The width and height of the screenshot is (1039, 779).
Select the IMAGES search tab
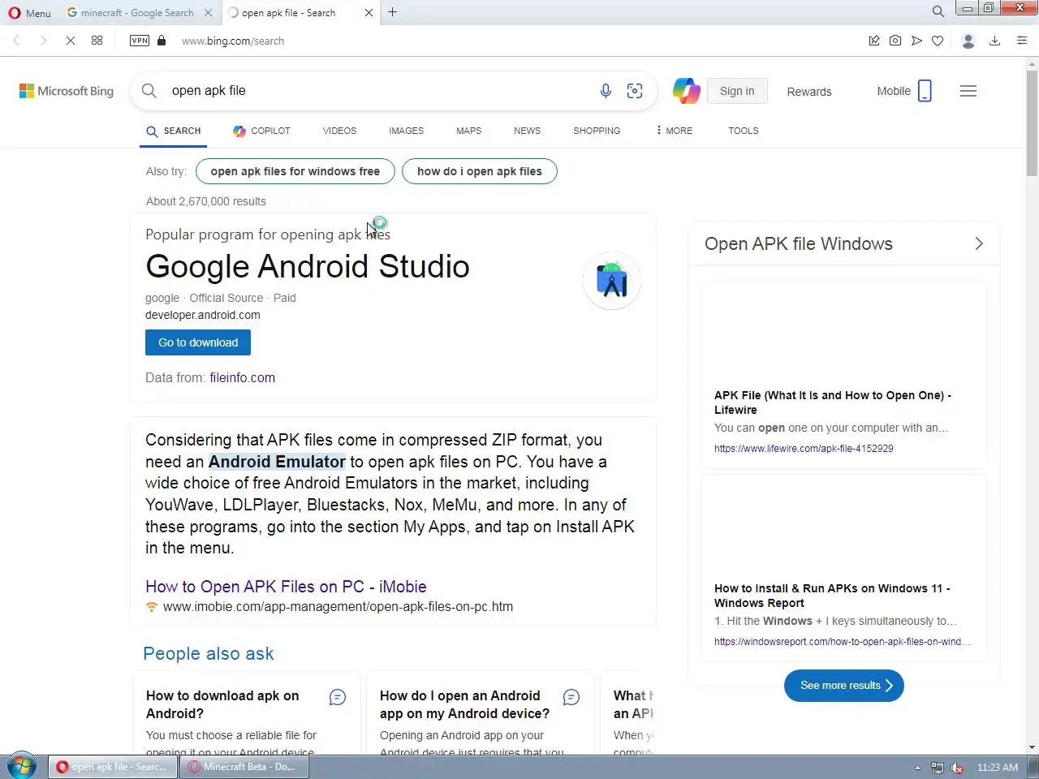pos(406,131)
